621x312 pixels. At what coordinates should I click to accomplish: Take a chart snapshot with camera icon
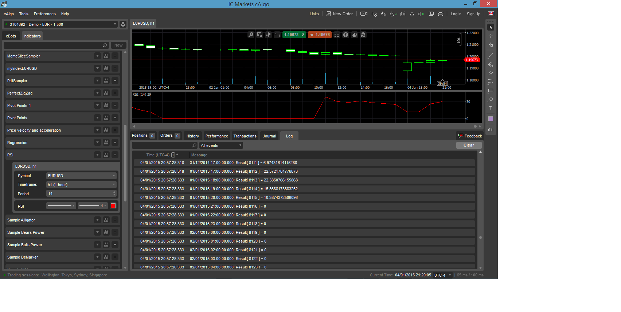point(491,130)
